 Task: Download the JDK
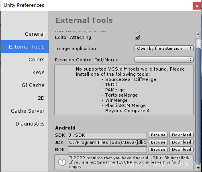182,142
